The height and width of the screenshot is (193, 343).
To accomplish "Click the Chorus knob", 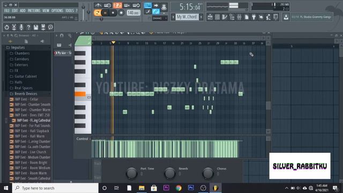I will click(208, 174).
